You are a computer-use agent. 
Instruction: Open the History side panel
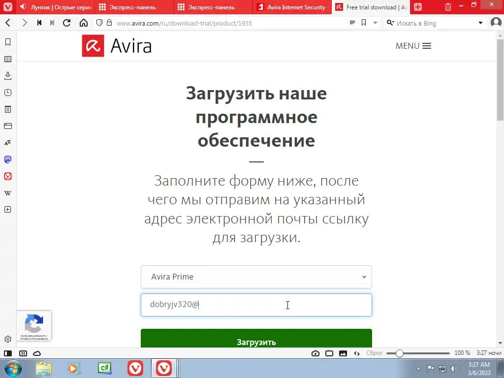tap(8, 93)
